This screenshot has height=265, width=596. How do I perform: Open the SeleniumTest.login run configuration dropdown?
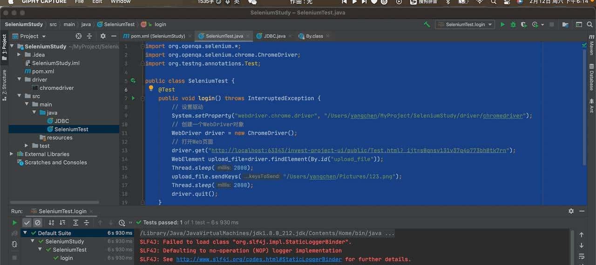[x=465, y=24]
